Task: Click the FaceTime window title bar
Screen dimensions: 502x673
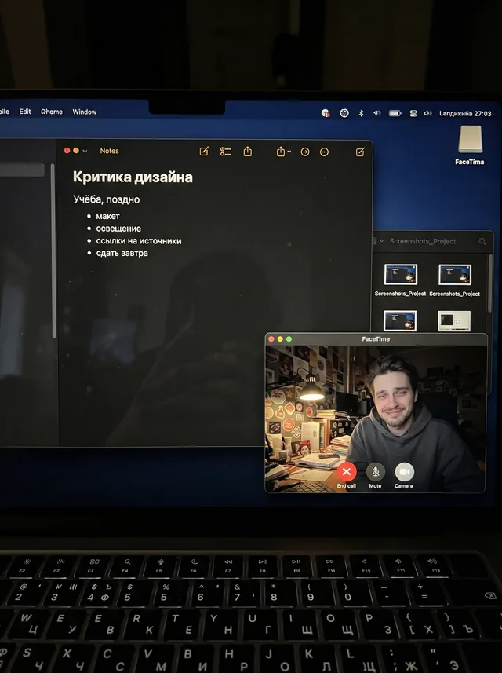Action: coord(376,339)
